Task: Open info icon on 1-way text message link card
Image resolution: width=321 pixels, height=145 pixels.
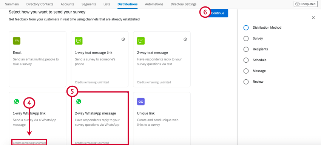Action: pos(123,39)
